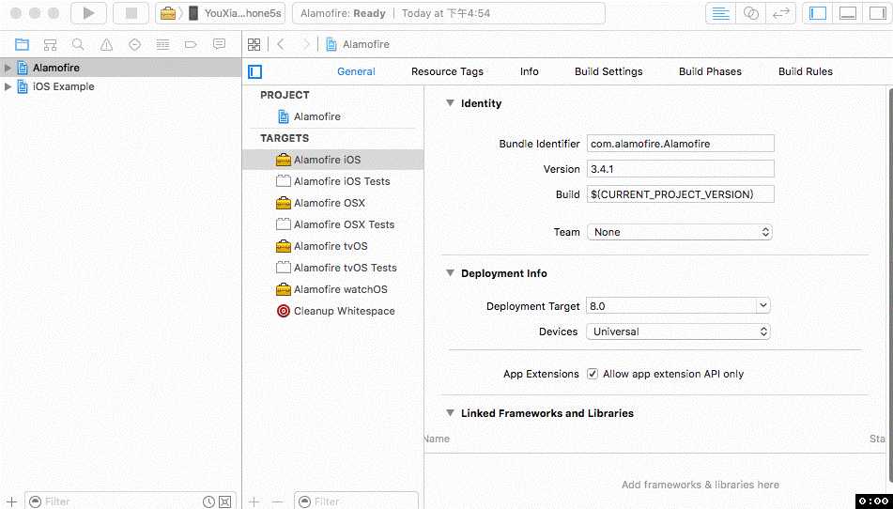
Task: Select the Alamofire OSX target
Action: pos(333,203)
